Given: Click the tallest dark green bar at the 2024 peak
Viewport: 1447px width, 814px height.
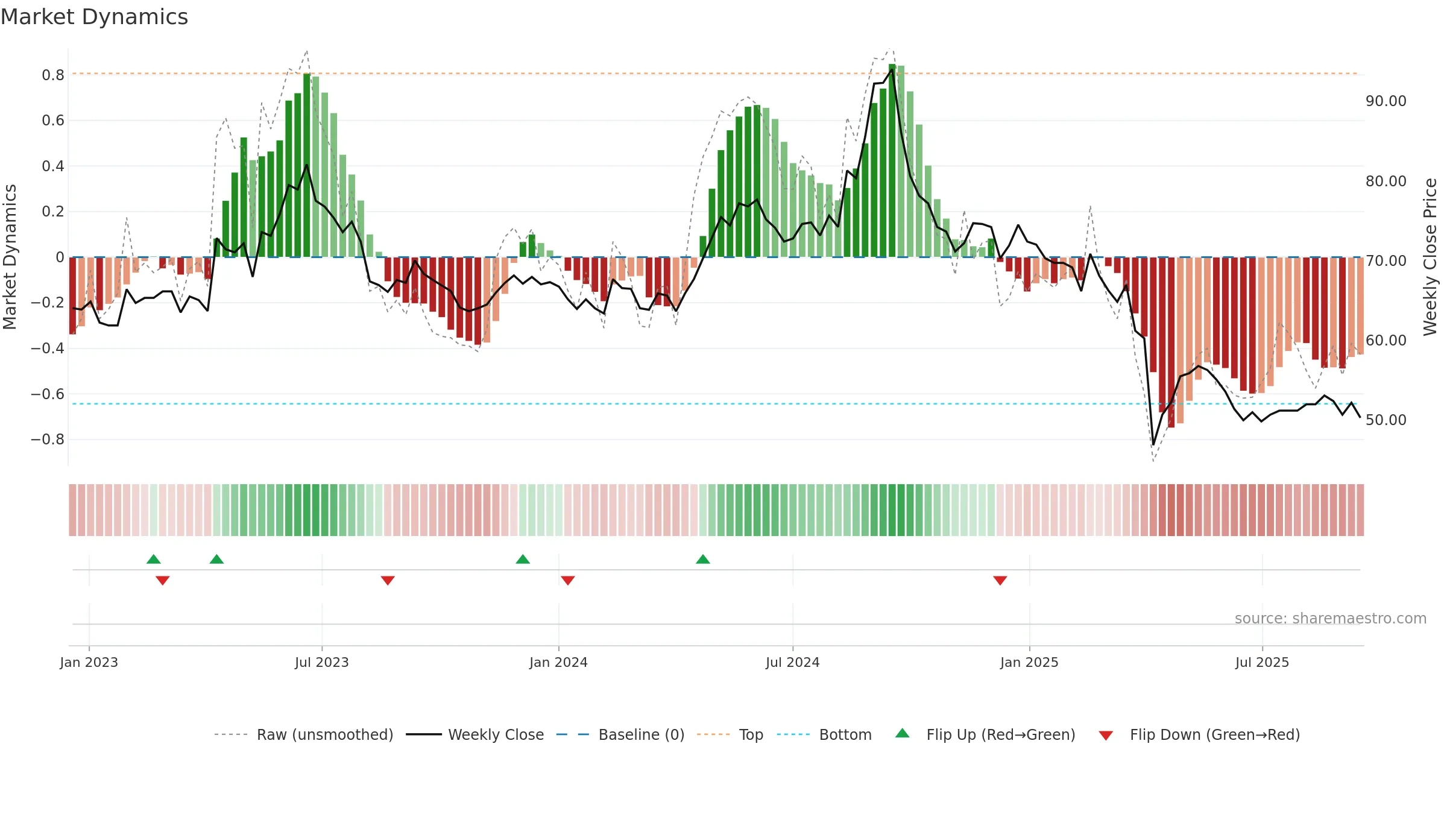Looking at the screenshot, I should (892, 160).
